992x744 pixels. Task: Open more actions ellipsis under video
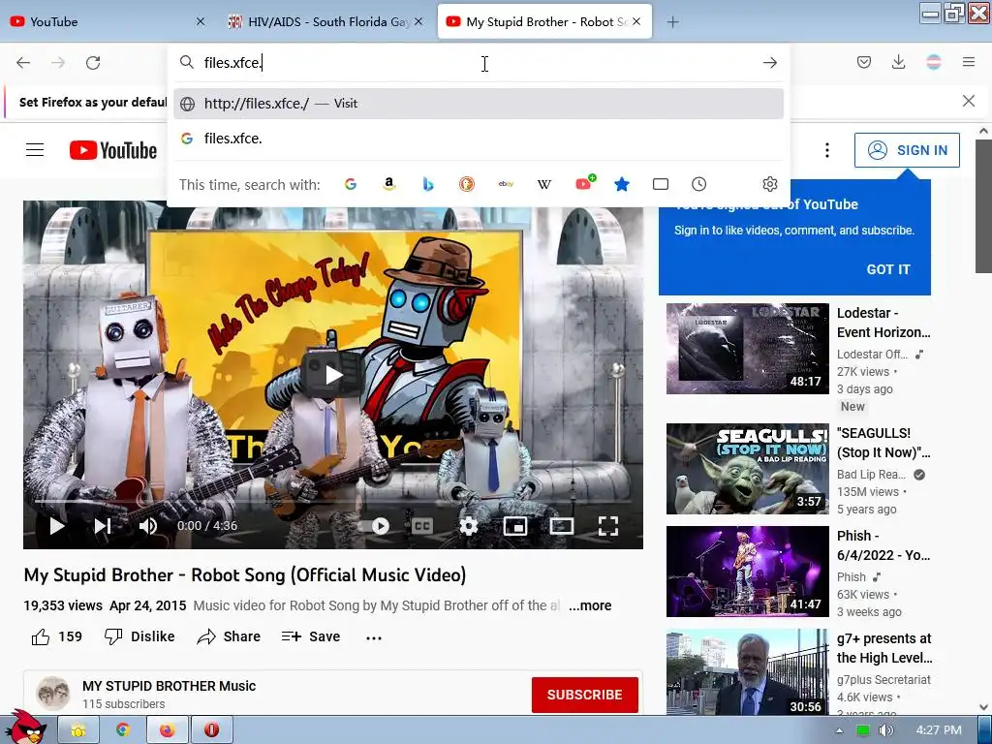374,637
